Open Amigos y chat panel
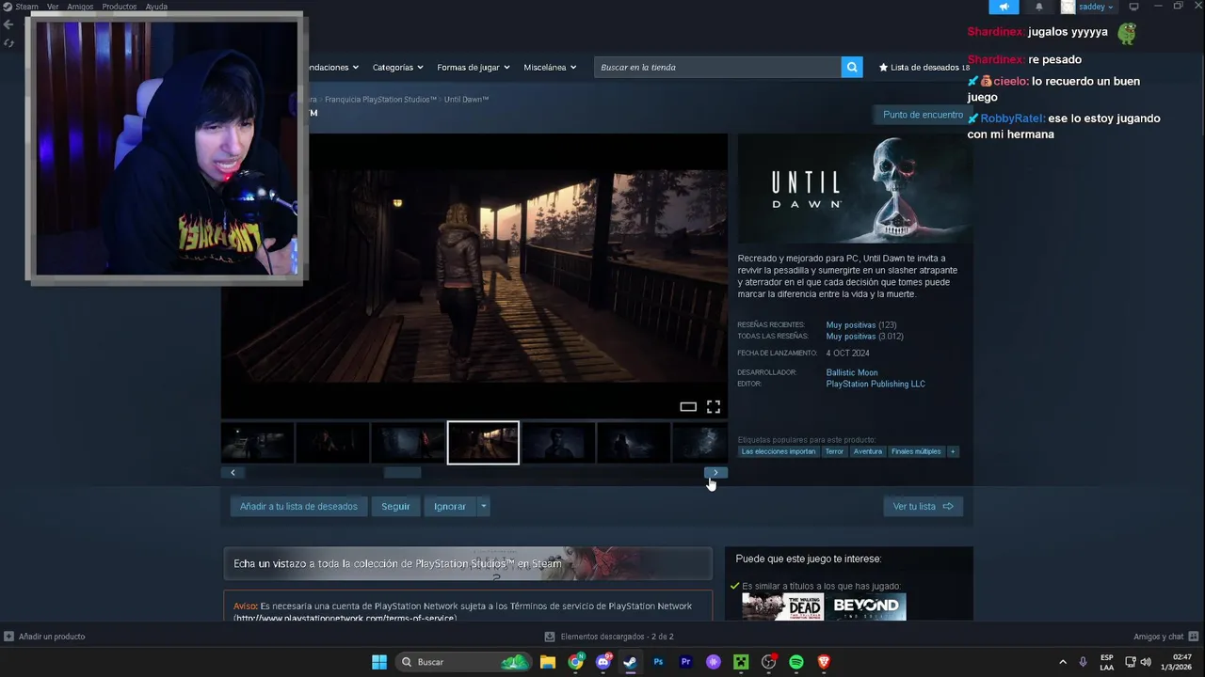This screenshot has height=677, width=1205. click(x=1165, y=637)
